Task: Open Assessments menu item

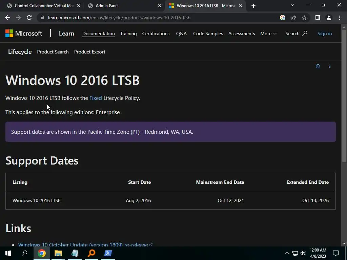Action: pos(242,34)
